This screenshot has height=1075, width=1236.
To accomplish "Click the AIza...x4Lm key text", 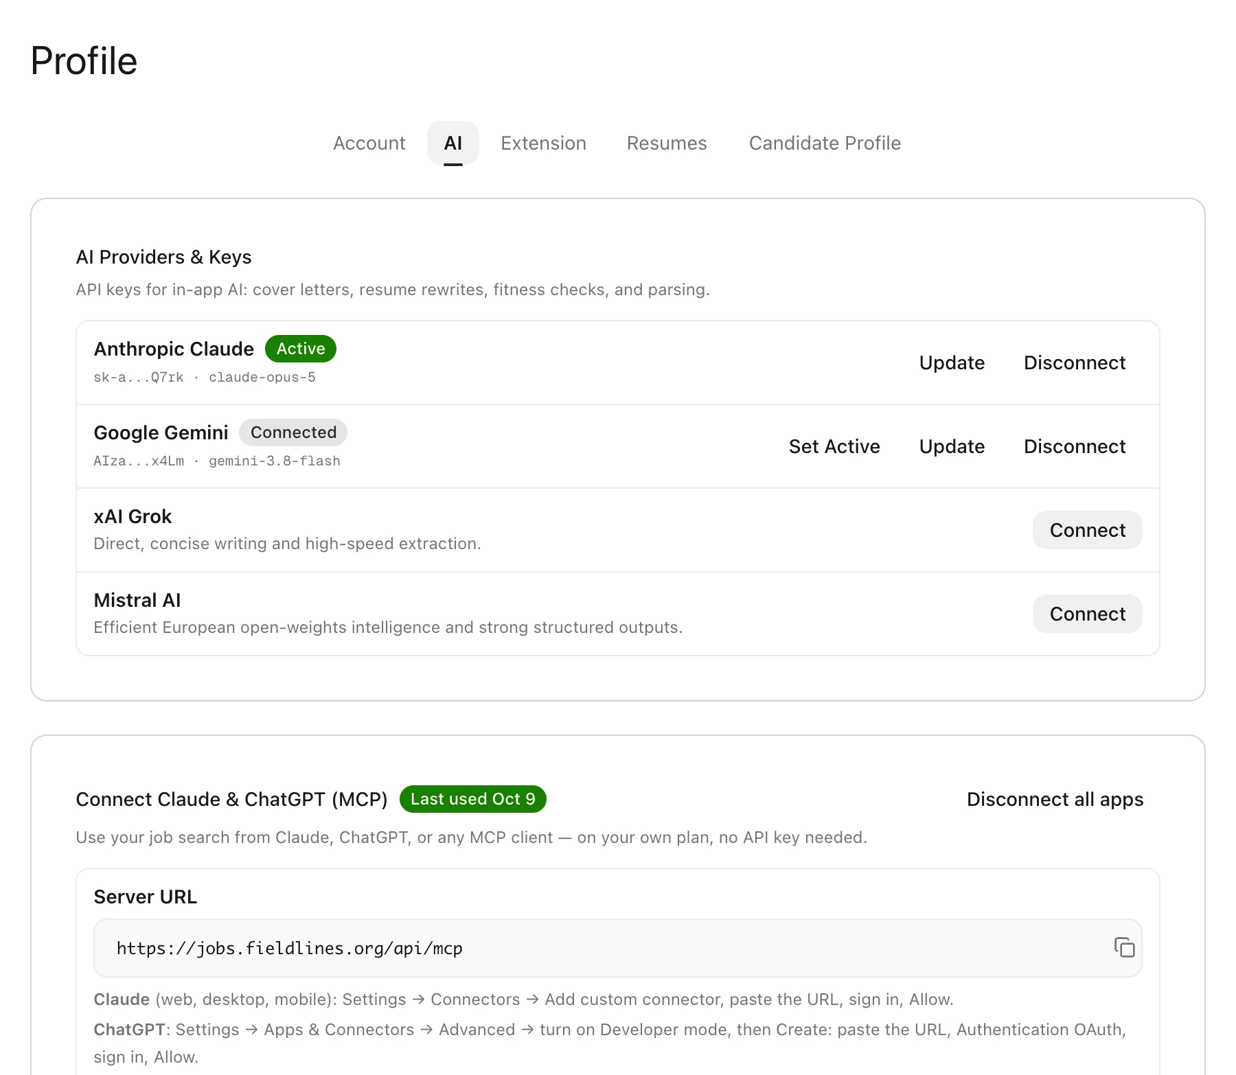I will click(x=139, y=461).
